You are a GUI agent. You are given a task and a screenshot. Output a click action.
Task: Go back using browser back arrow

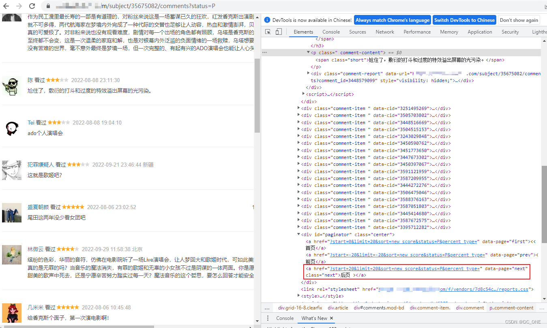6,6
